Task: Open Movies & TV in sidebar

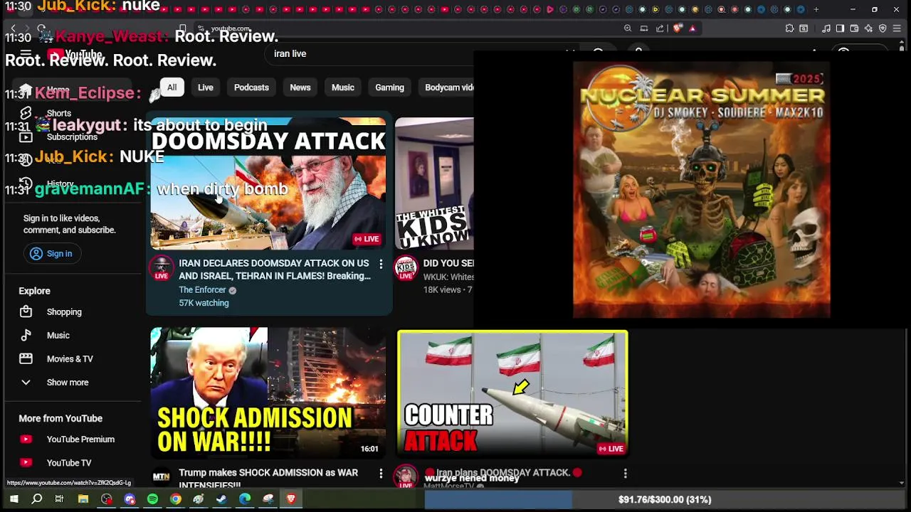Action: (70, 358)
